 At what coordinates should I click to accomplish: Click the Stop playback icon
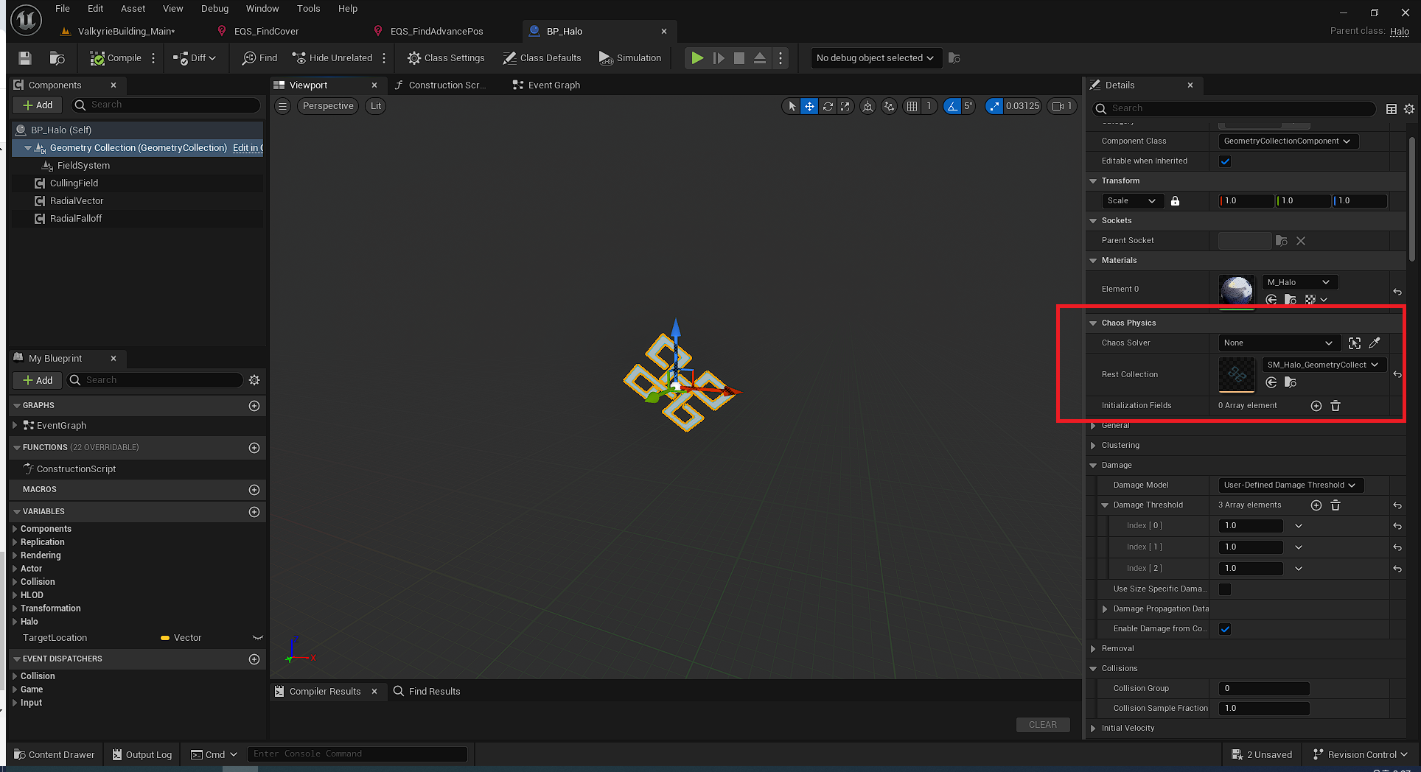pyautogui.click(x=739, y=58)
